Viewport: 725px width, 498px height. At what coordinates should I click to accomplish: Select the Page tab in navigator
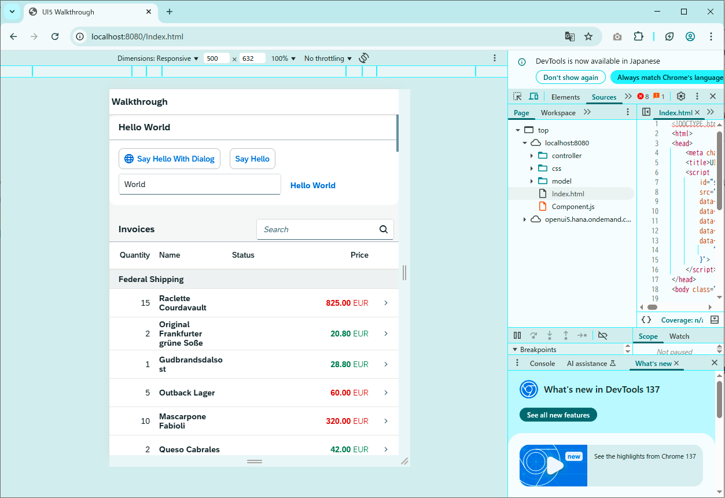click(521, 112)
